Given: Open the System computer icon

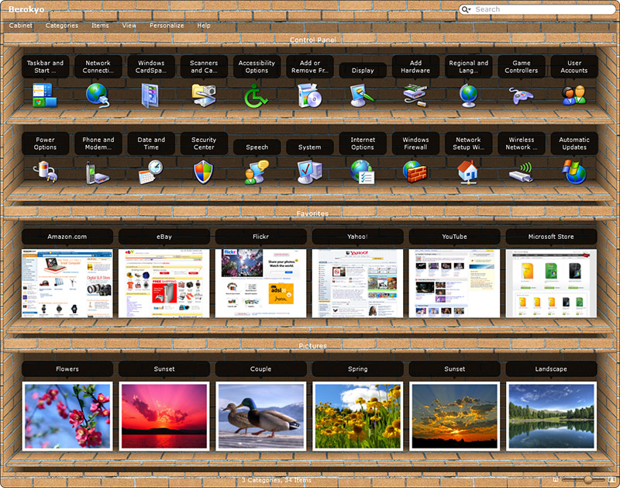Looking at the screenshot, I should (309, 171).
